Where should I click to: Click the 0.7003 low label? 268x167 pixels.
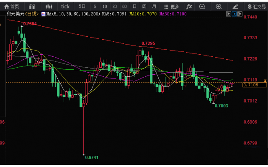(x=222, y=106)
